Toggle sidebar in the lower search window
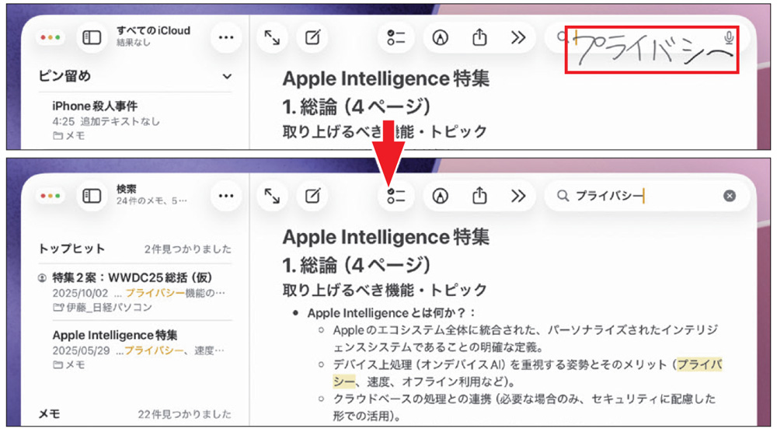Screen dimensions: 777x432 (92, 196)
